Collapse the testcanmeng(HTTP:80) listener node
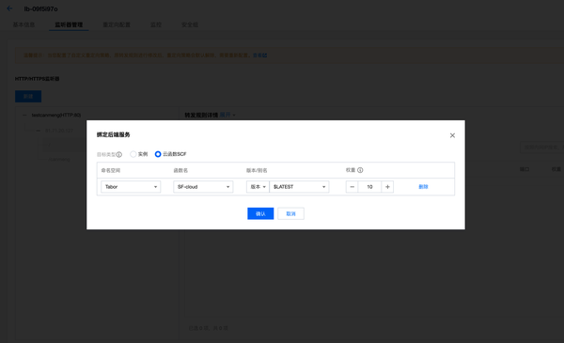The height and width of the screenshot is (343, 564). [24, 115]
